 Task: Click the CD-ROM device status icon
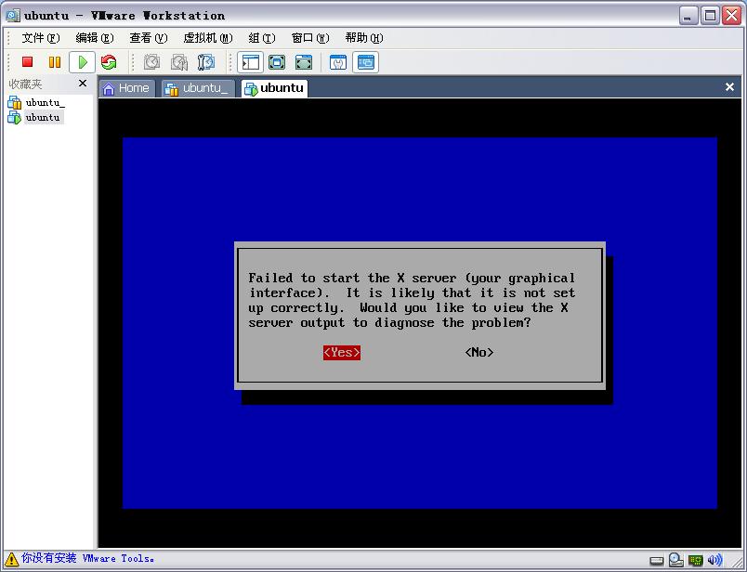coord(676,560)
